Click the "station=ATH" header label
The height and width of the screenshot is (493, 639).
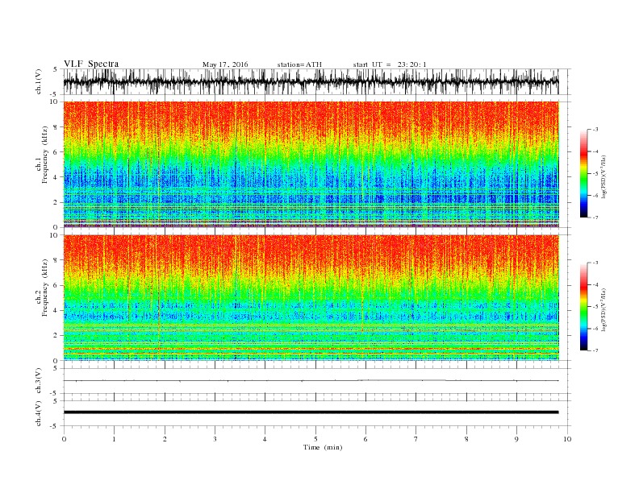coord(299,64)
